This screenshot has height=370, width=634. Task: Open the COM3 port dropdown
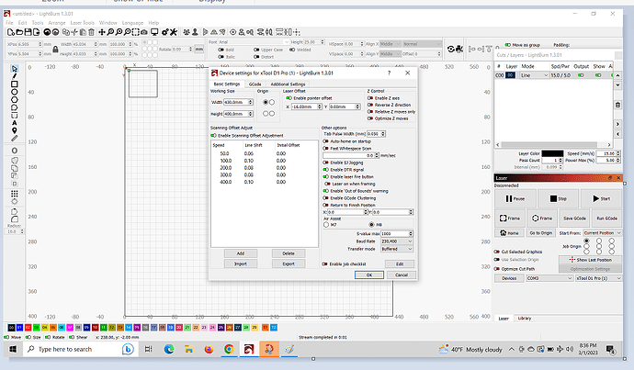point(549,278)
